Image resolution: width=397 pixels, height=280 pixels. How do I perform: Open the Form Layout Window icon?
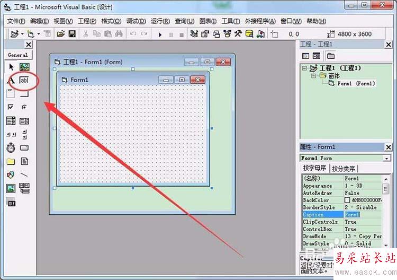216,34
